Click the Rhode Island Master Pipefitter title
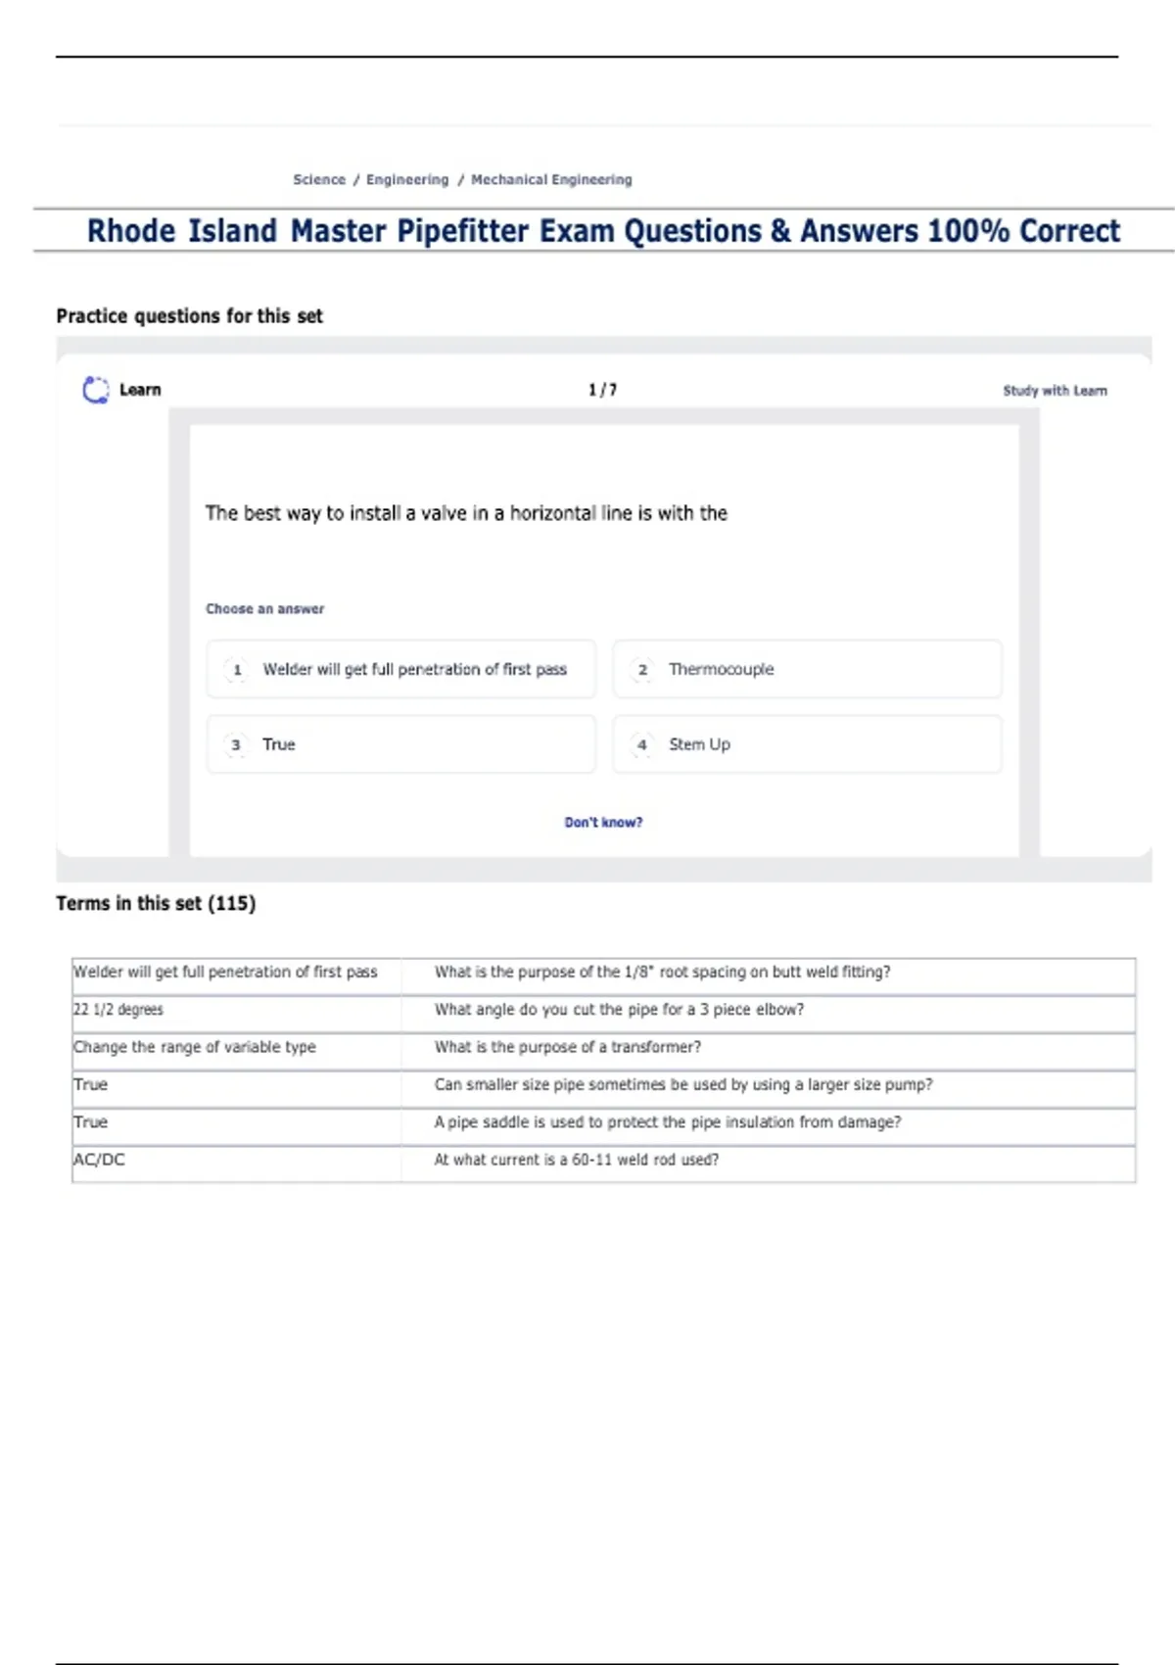Image resolution: width=1175 pixels, height=1665 pixels. pos(603,231)
